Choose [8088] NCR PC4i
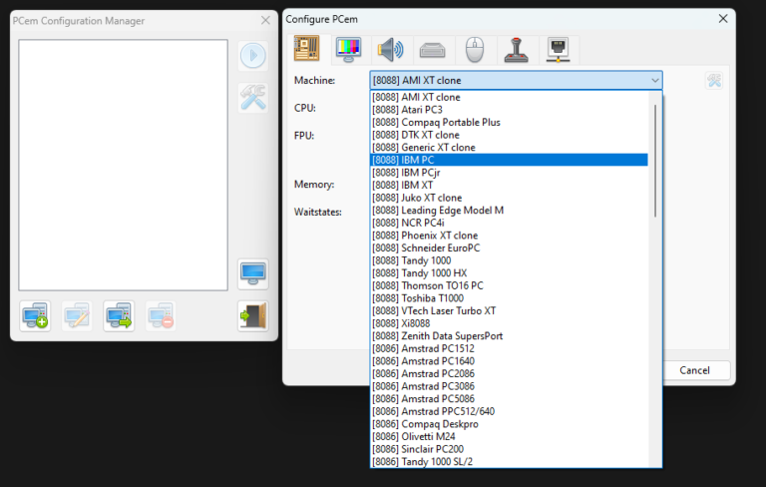766x487 pixels. click(x=509, y=223)
